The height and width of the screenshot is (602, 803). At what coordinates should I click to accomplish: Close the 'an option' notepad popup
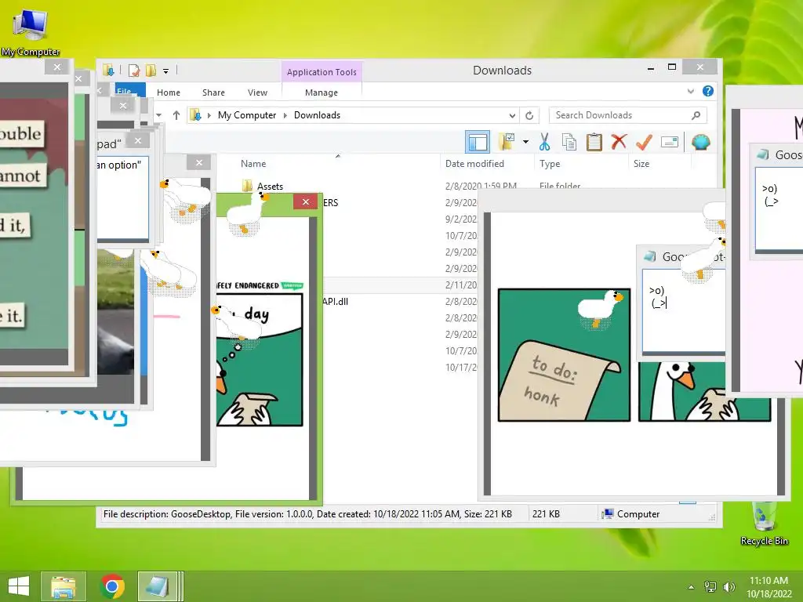click(138, 140)
